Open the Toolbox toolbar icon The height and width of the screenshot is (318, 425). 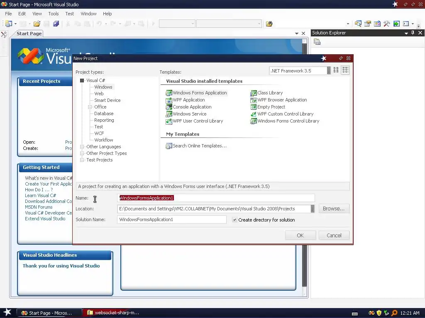click(387, 24)
